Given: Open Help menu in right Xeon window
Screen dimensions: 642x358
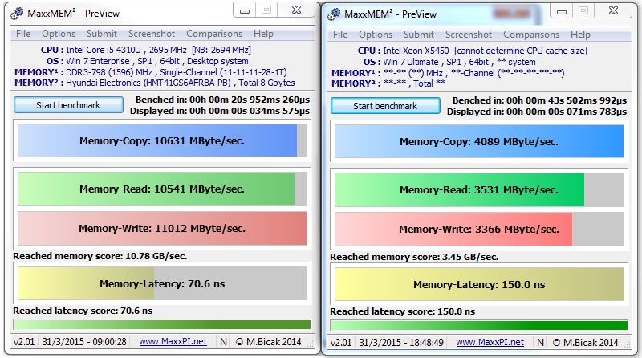Looking at the screenshot, I should point(580,35).
